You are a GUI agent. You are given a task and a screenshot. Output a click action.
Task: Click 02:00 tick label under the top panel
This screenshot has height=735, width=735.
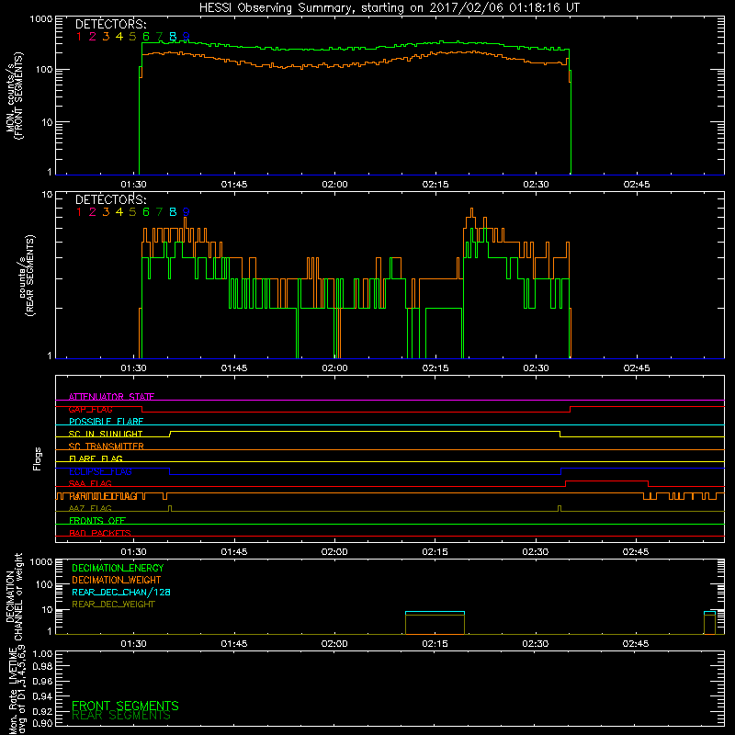(x=334, y=185)
